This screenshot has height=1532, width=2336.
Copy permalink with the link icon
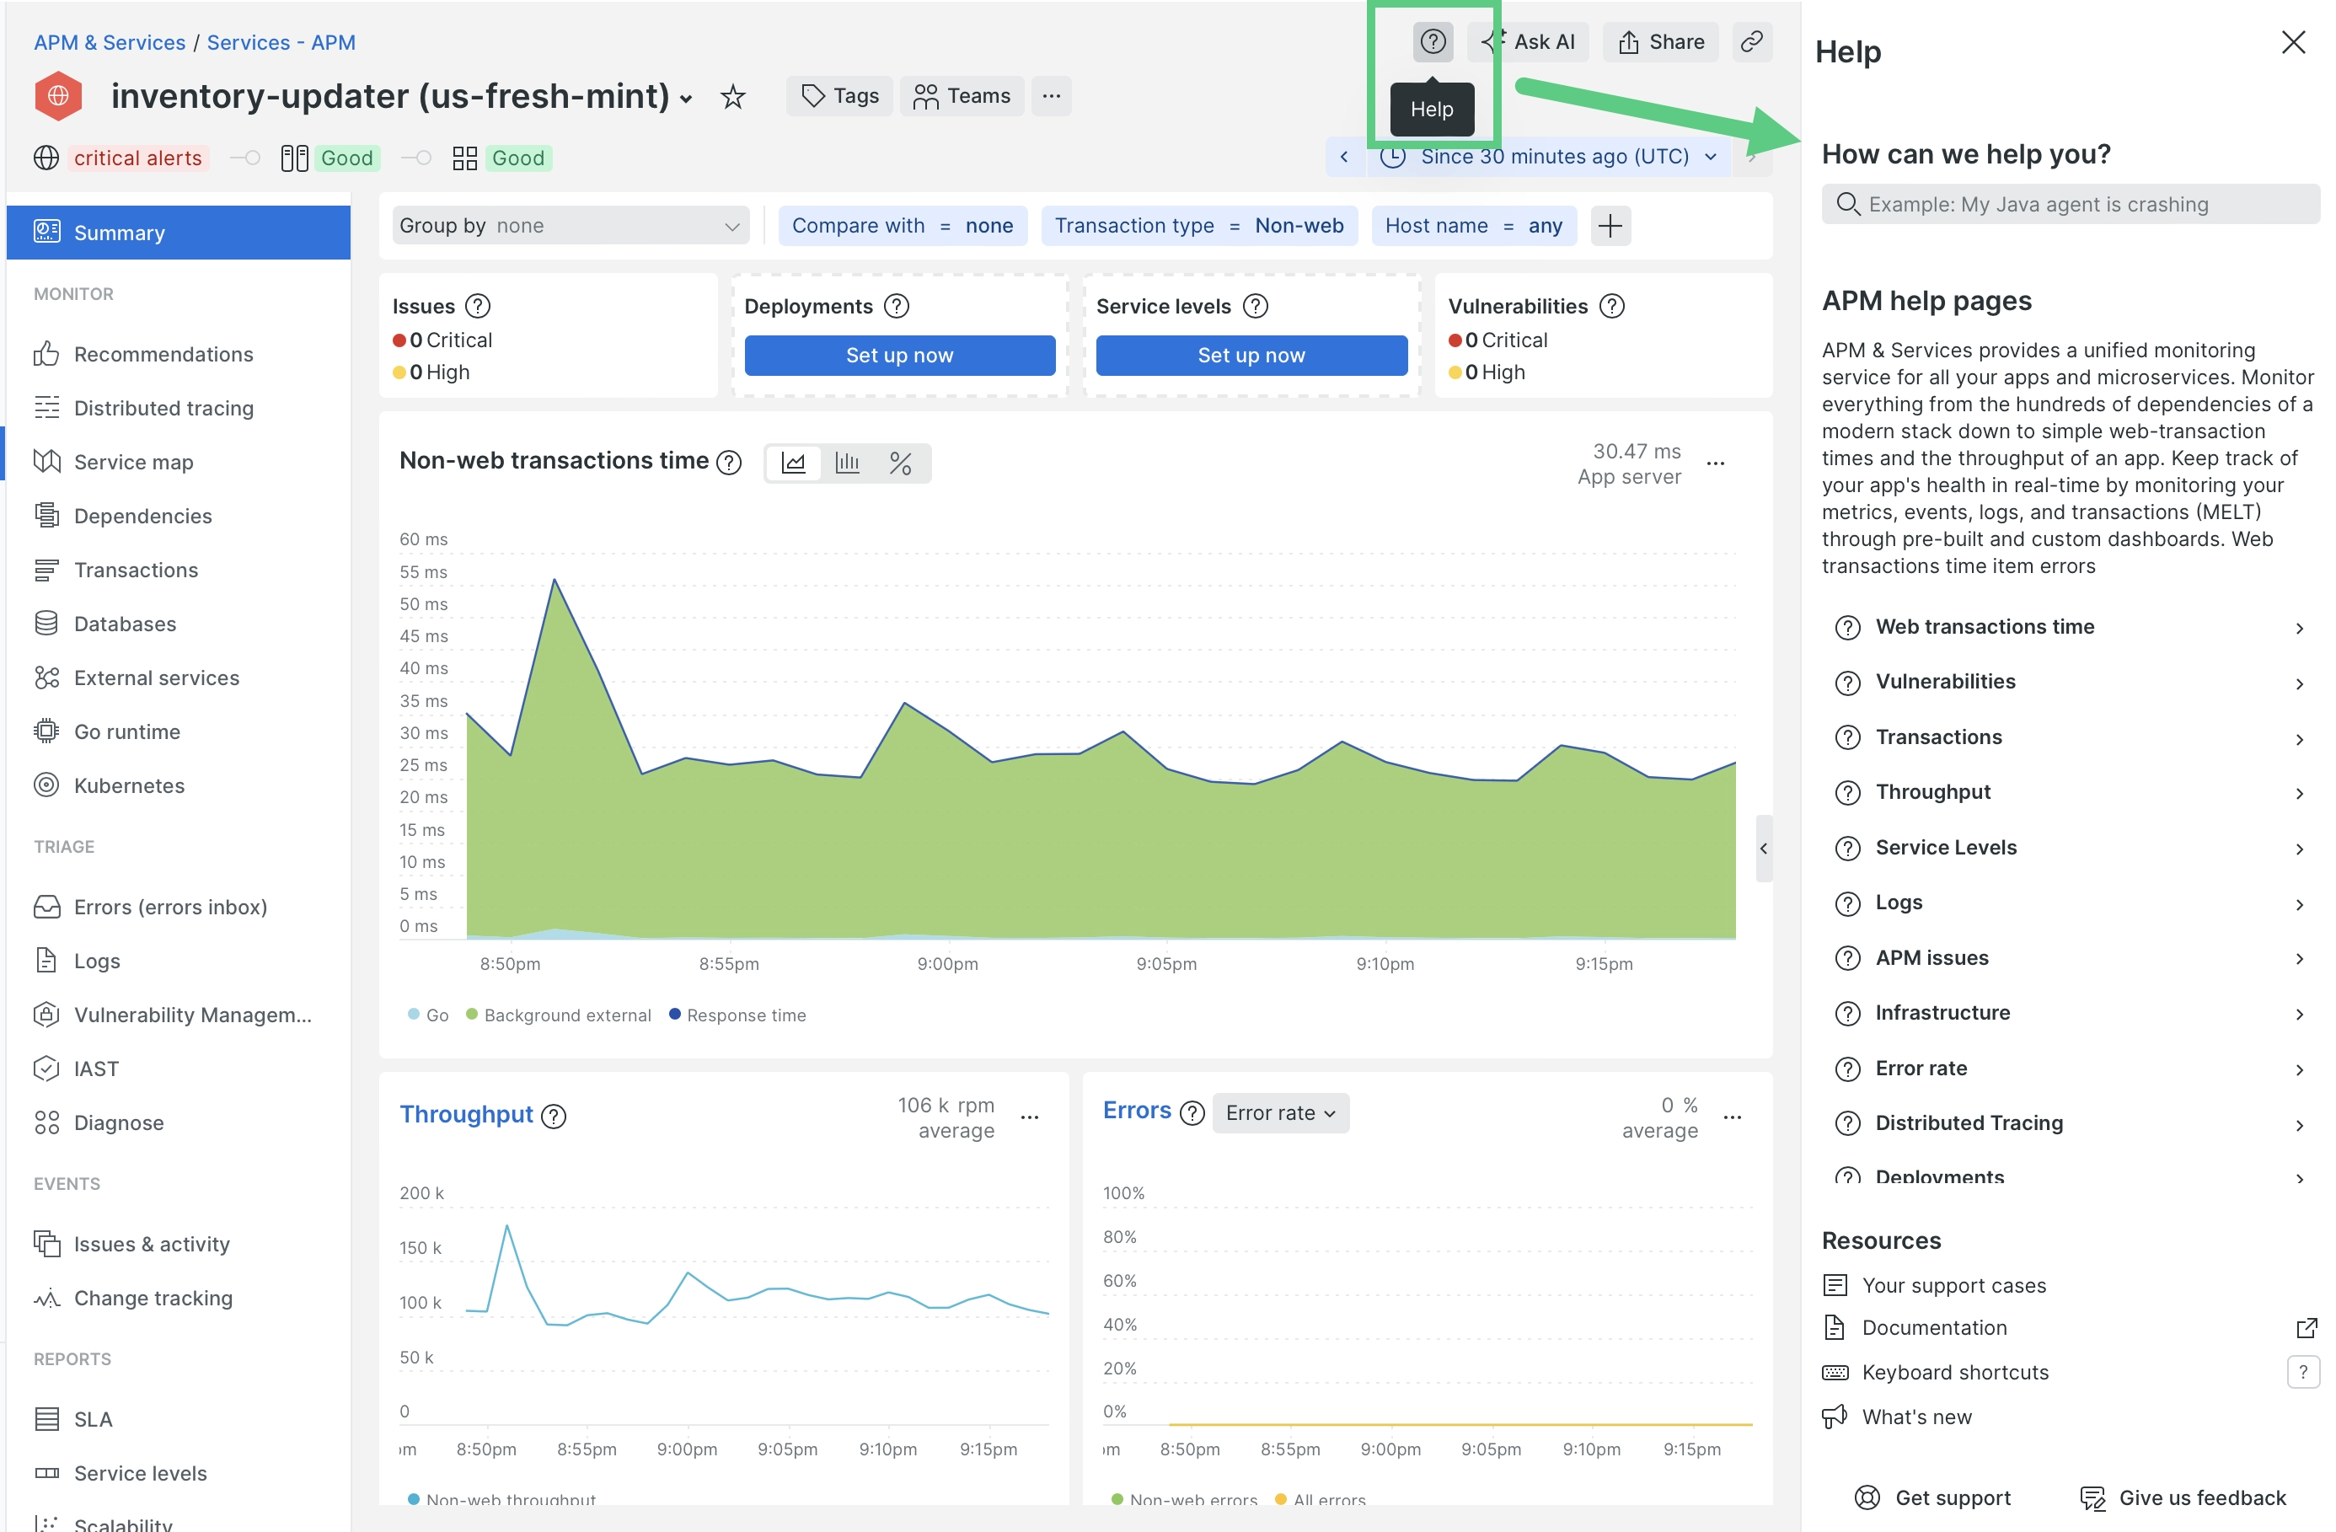[1752, 42]
